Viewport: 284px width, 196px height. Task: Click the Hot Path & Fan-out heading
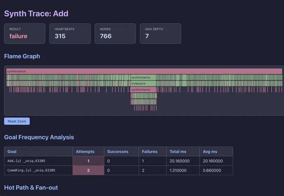point(31,188)
